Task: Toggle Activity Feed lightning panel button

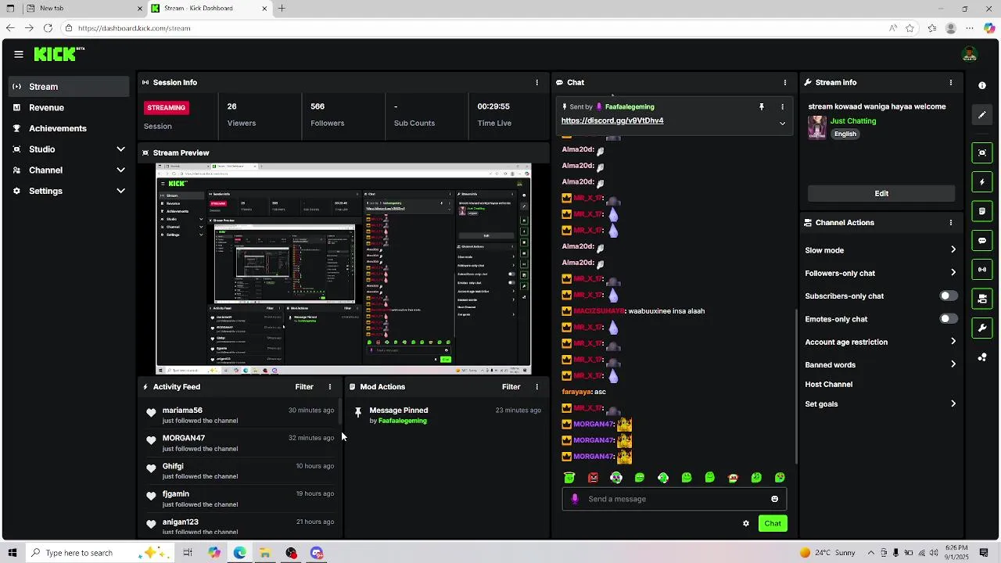Action: [982, 182]
